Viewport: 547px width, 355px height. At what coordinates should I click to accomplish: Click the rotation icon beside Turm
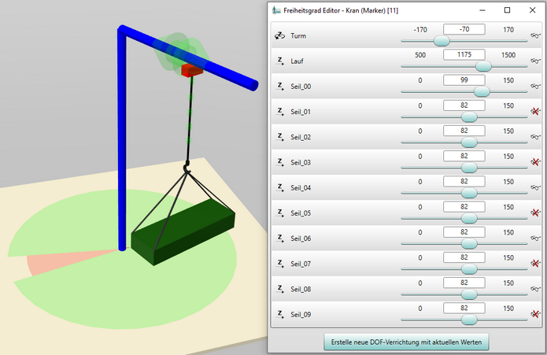279,35
